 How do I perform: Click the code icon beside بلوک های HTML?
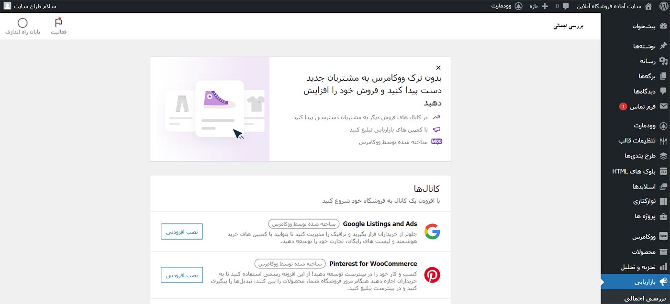663,171
